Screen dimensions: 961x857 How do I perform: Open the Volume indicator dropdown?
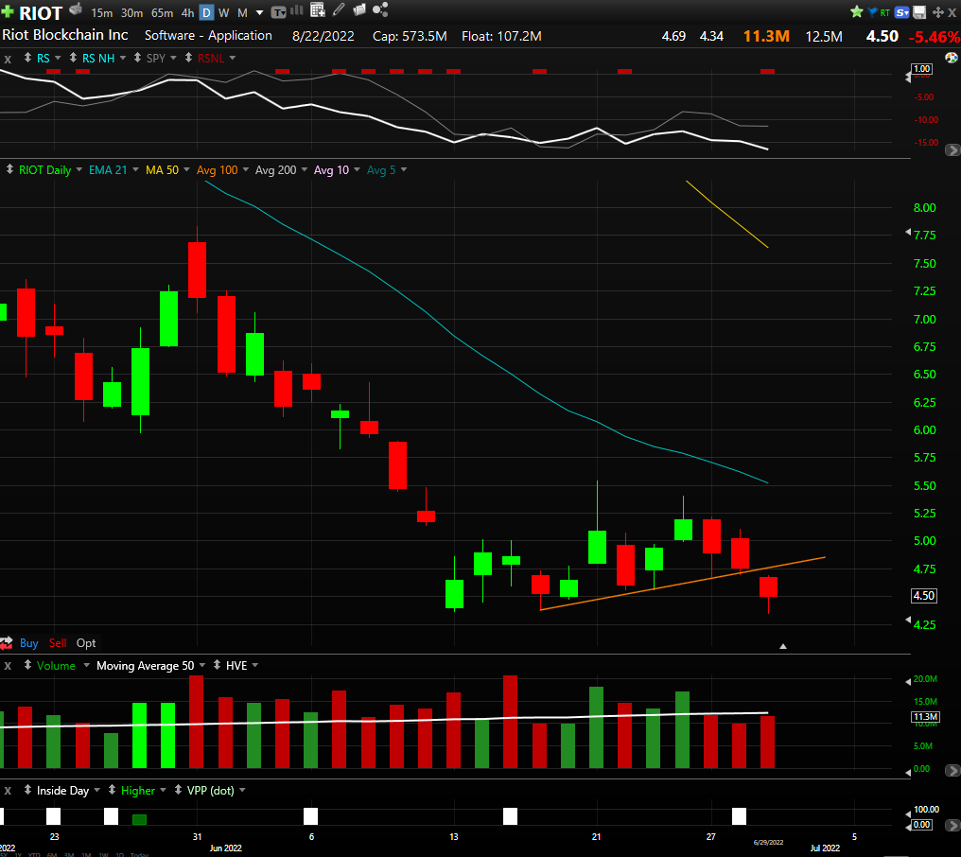(x=86, y=666)
